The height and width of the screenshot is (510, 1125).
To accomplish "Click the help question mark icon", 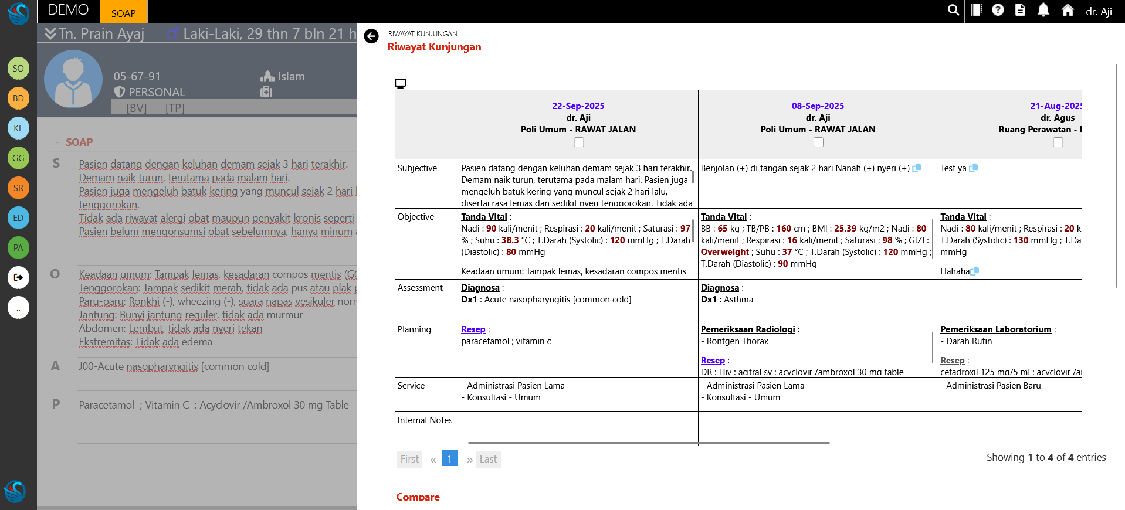I will pyautogui.click(x=998, y=11).
